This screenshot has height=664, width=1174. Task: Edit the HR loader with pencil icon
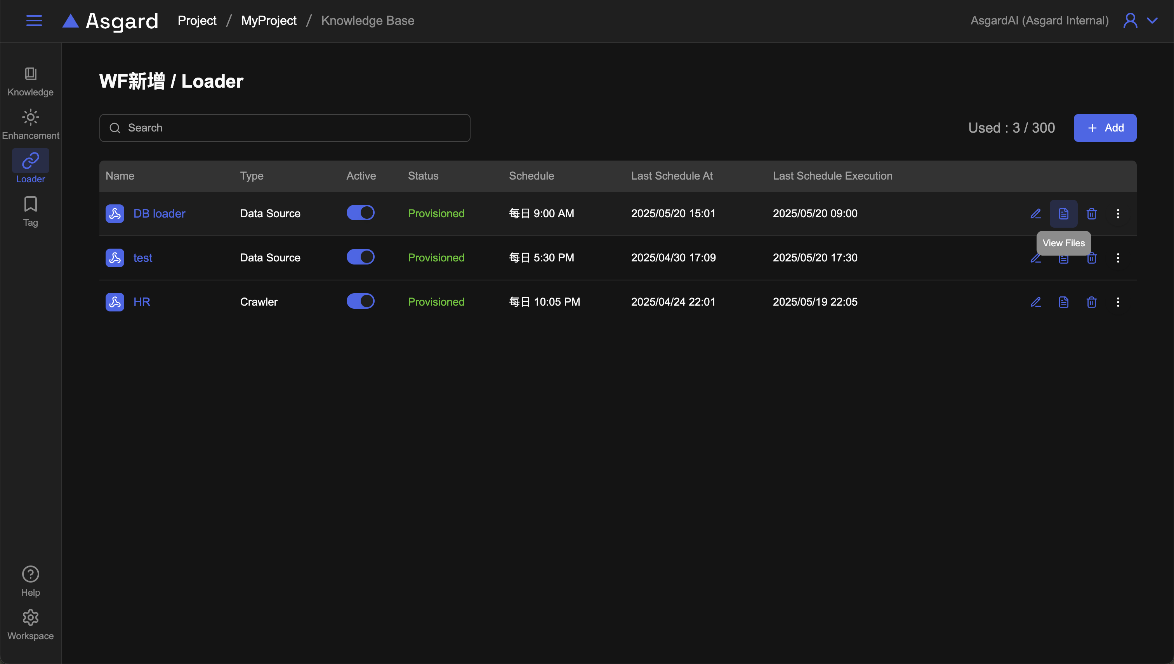pyautogui.click(x=1035, y=302)
